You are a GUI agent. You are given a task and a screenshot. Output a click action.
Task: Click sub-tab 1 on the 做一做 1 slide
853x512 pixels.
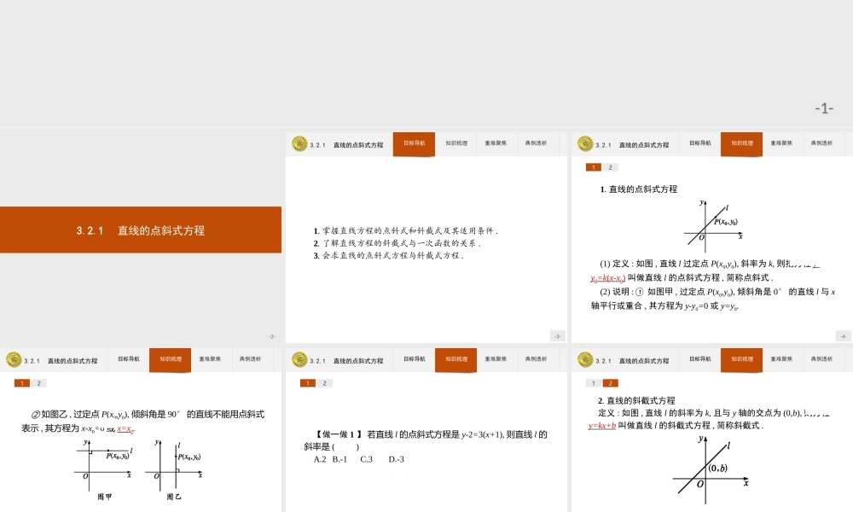[307, 384]
